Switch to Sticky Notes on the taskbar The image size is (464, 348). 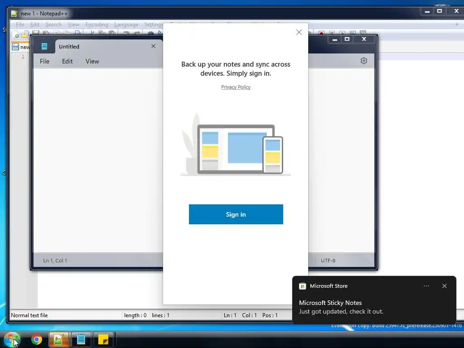click(x=103, y=339)
